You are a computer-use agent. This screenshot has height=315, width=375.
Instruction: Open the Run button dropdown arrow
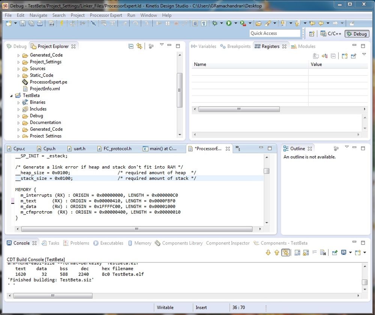pyautogui.click(x=236, y=23)
